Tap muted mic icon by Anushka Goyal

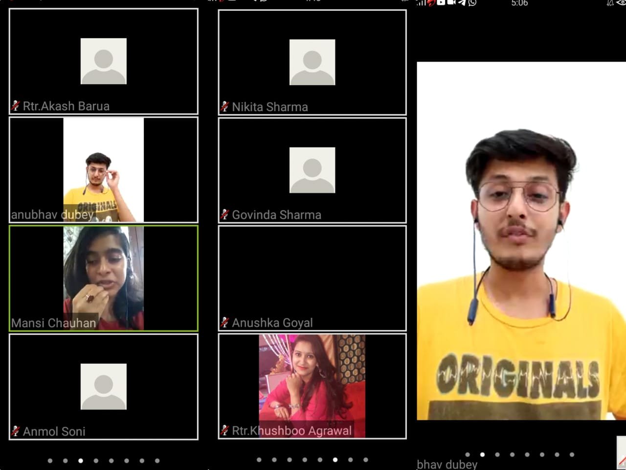click(x=224, y=322)
